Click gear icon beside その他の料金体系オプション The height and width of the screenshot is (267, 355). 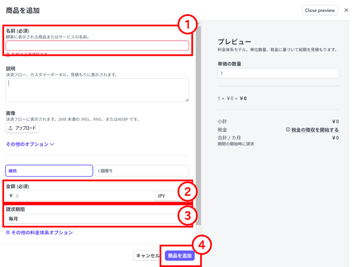tap(8, 233)
